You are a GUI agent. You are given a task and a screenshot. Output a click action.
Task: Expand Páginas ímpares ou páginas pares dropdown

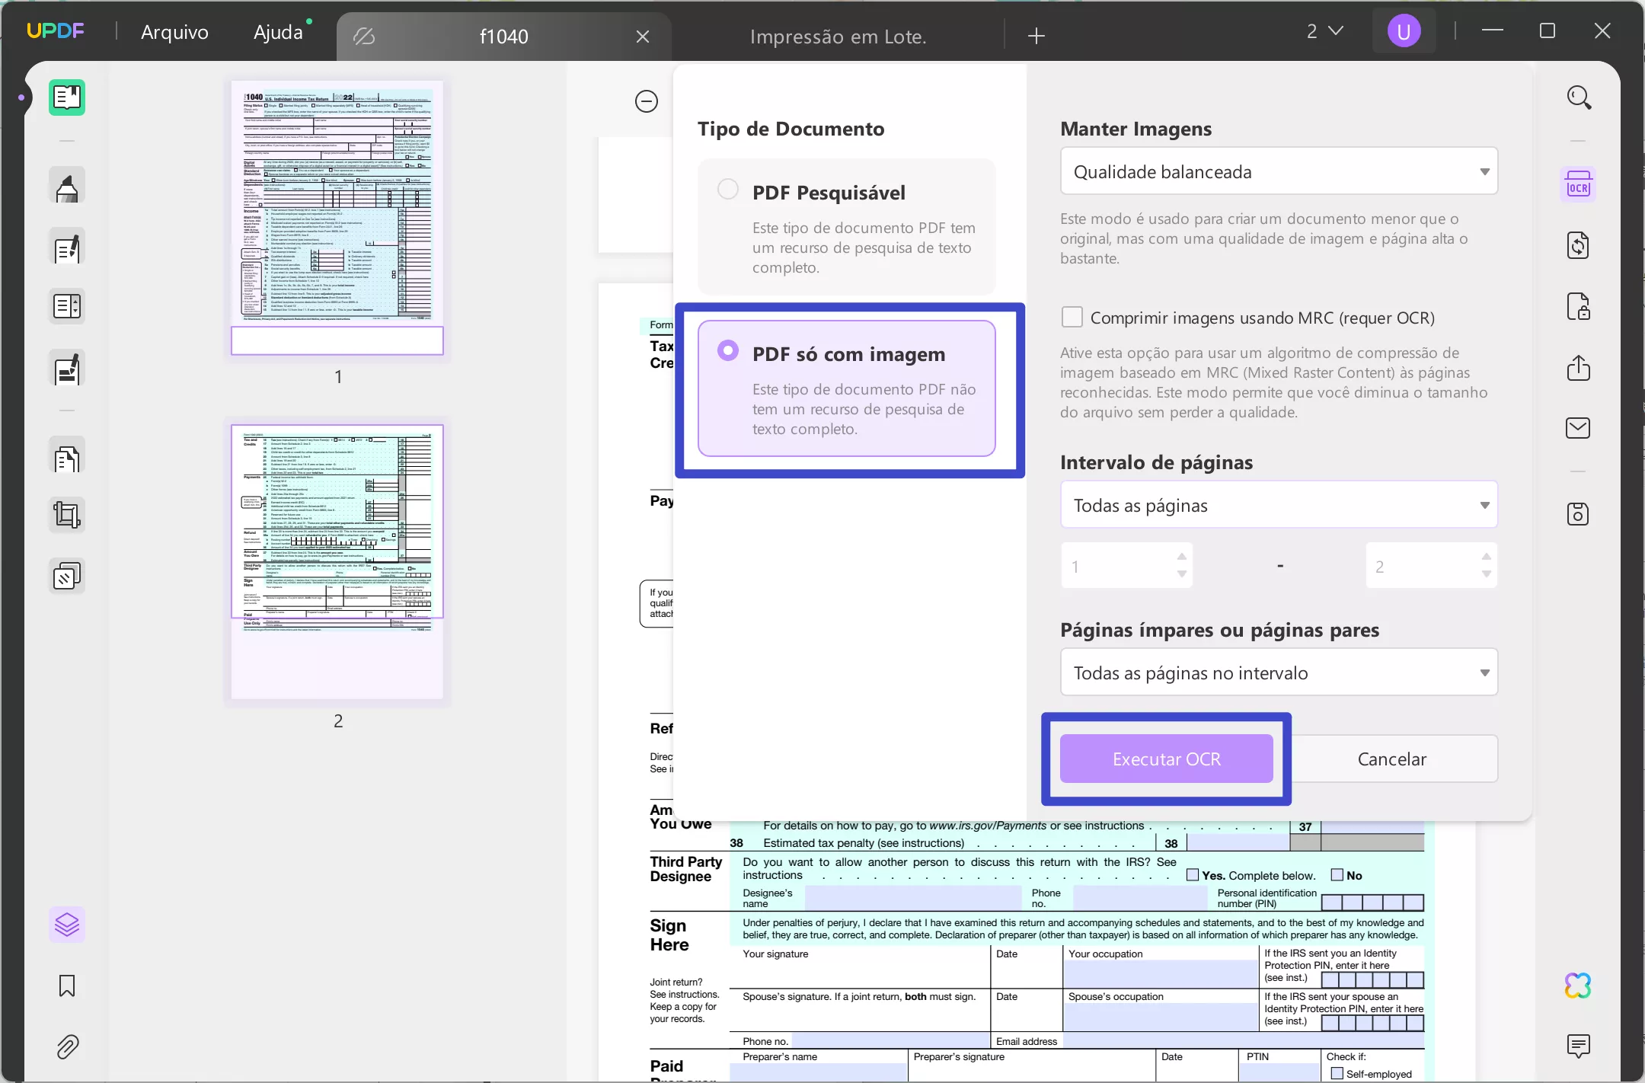[x=1279, y=672]
